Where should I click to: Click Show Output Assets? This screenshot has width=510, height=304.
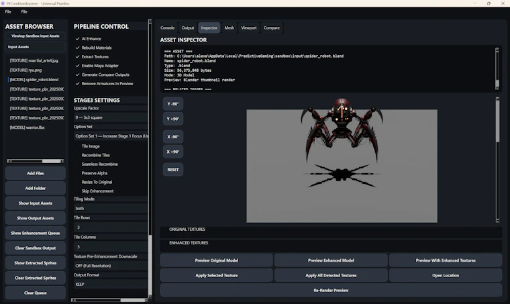point(35,218)
